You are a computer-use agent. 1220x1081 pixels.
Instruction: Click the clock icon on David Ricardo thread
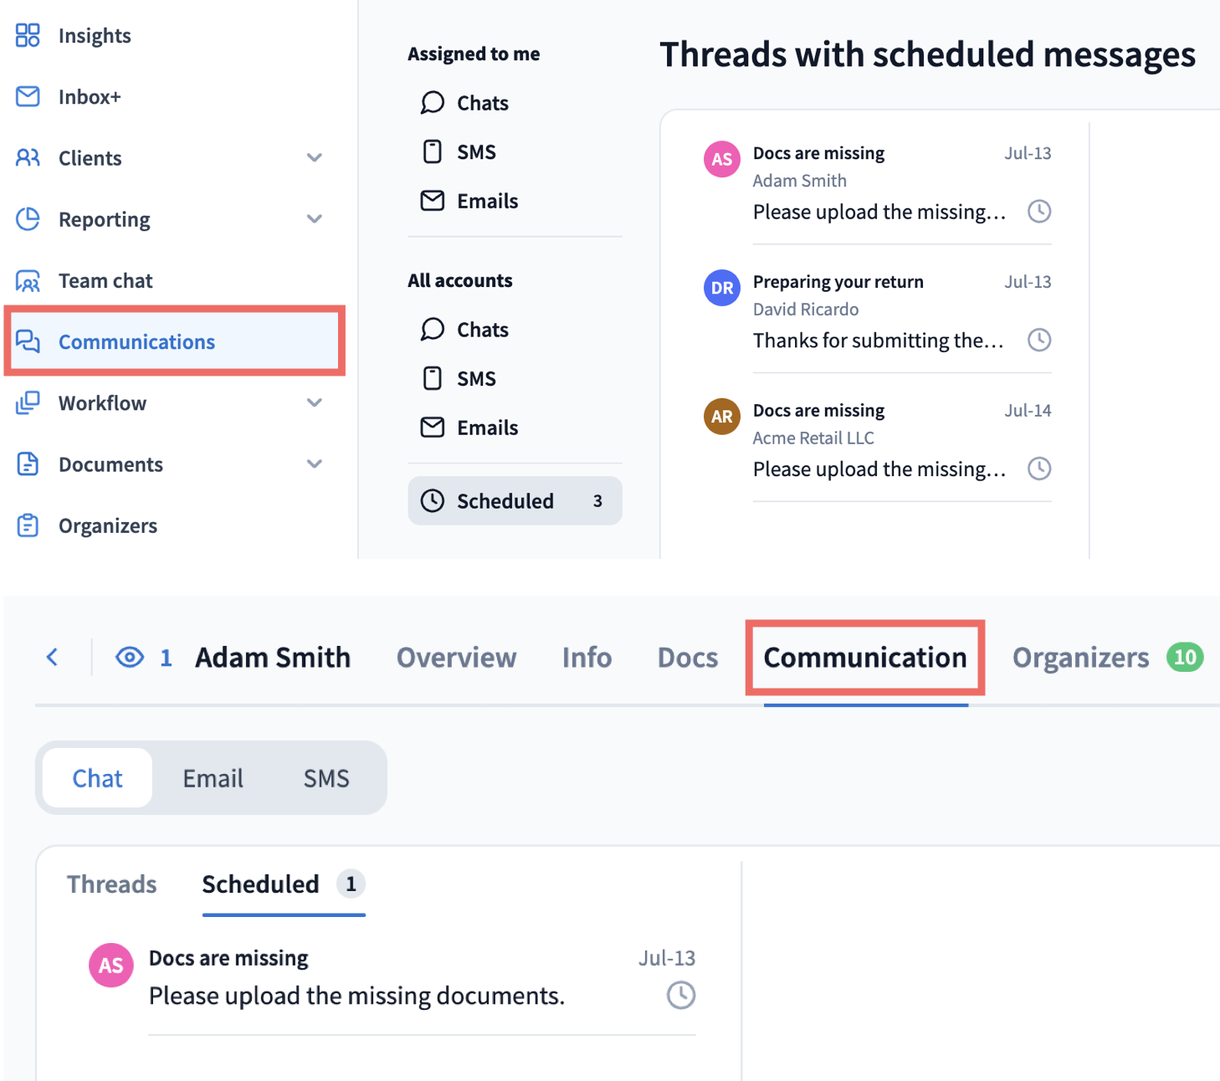pyautogui.click(x=1039, y=340)
